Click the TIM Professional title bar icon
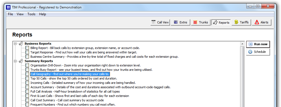 (x=8, y=7)
